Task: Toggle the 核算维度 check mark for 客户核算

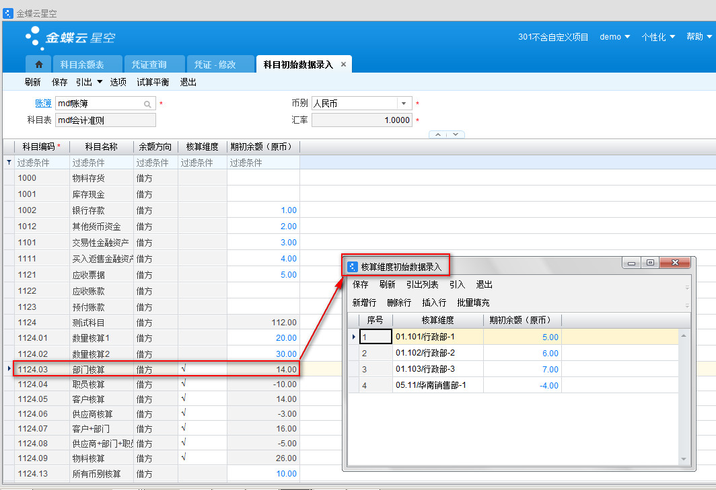Action: click(x=183, y=399)
